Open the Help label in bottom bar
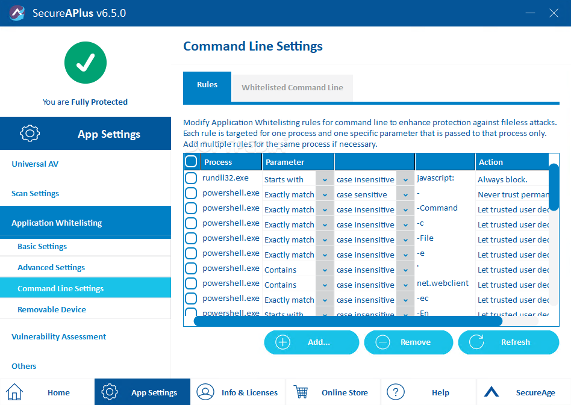The width and height of the screenshot is (571, 405). pyautogui.click(x=440, y=392)
